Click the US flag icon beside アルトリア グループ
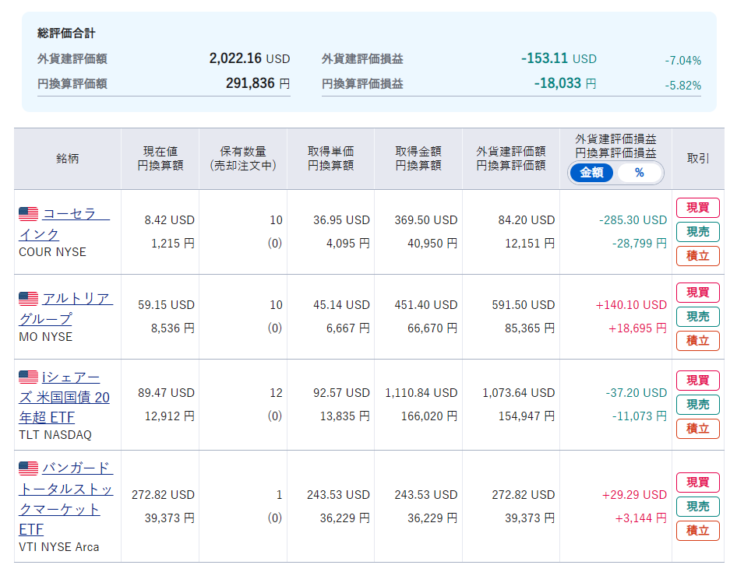 point(28,299)
